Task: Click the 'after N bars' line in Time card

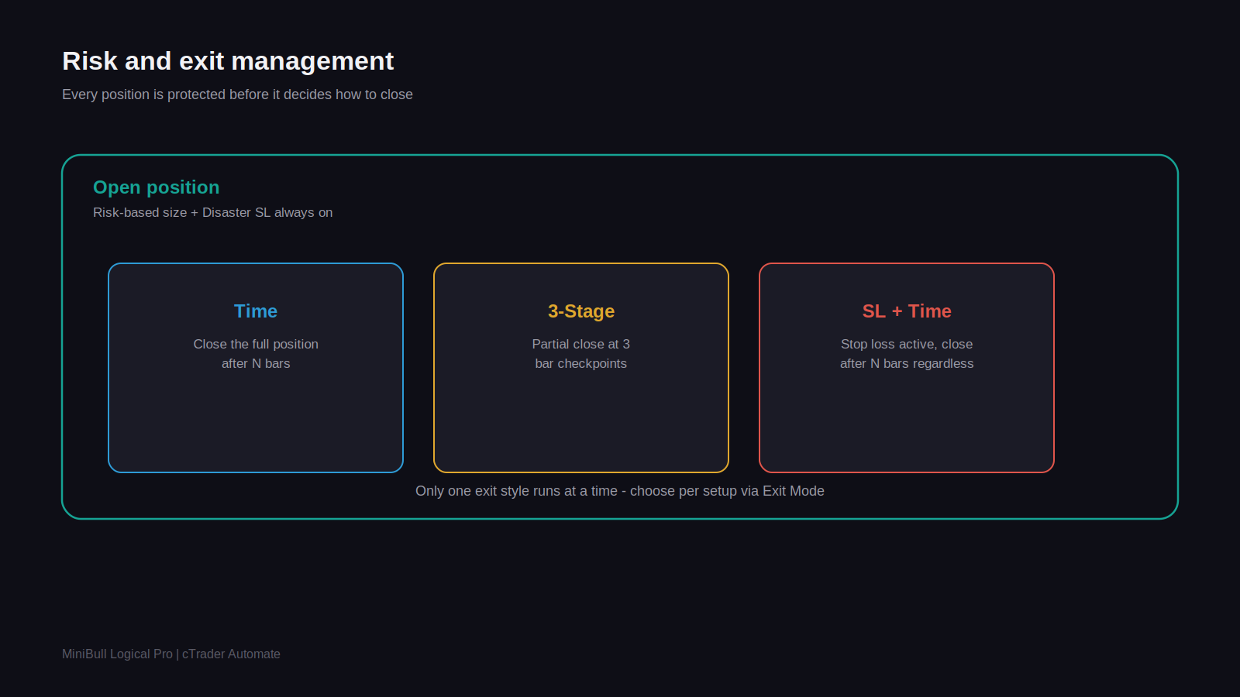Action: point(256,363)
